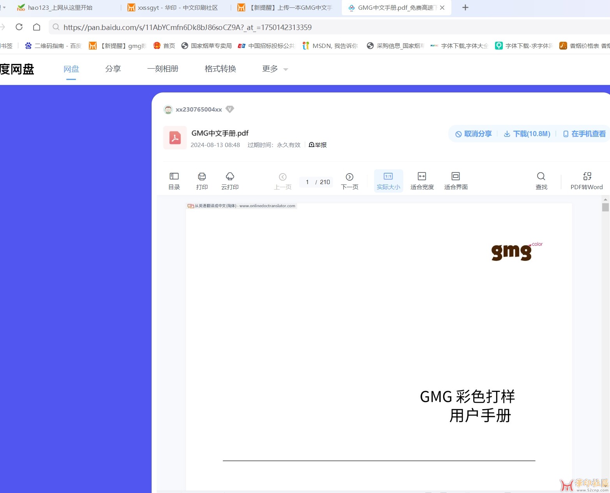This screenshot has height=493, width=610.
Task: Open bookmark MSDN, 我告诉你
Action: coord(330,46)
